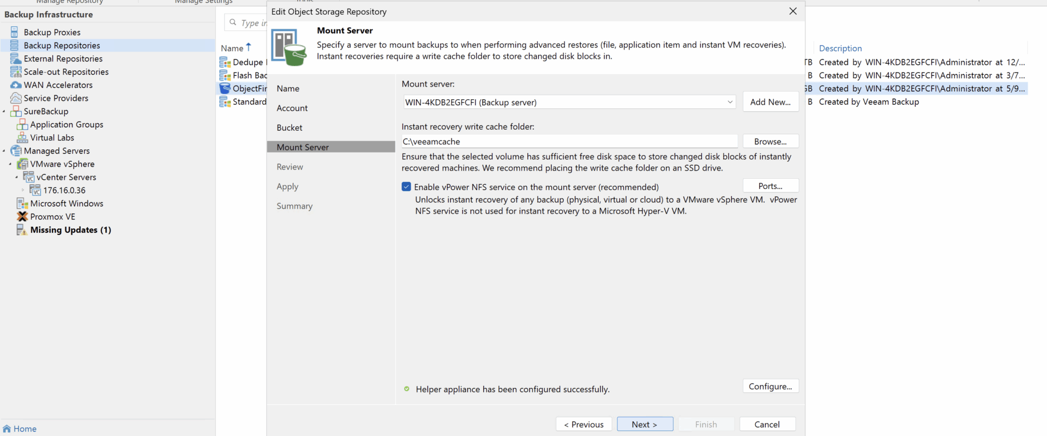This screenshot has width=1047, height=436.
Task: Click the Backup Proxies icon
Action: (x=15, y=32)
